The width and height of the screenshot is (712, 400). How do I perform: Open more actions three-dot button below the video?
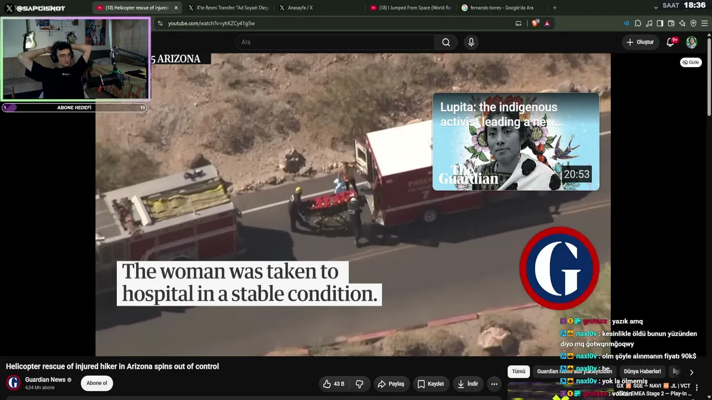click(x=494, y=384)
